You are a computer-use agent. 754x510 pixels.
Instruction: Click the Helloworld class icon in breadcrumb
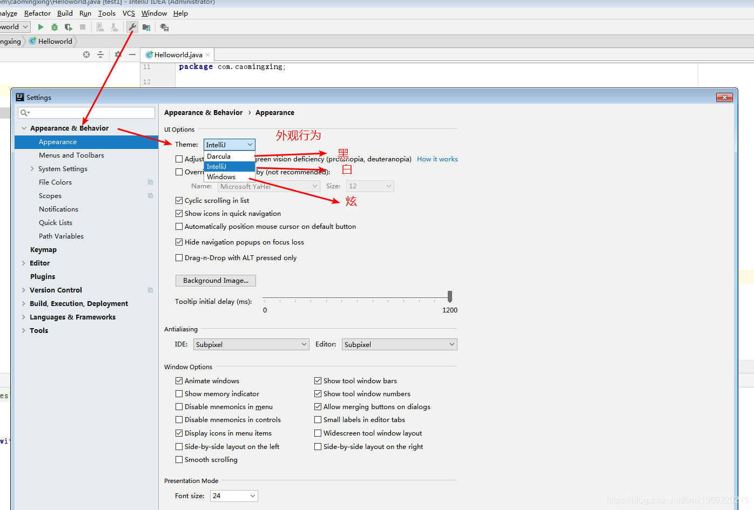33,41
